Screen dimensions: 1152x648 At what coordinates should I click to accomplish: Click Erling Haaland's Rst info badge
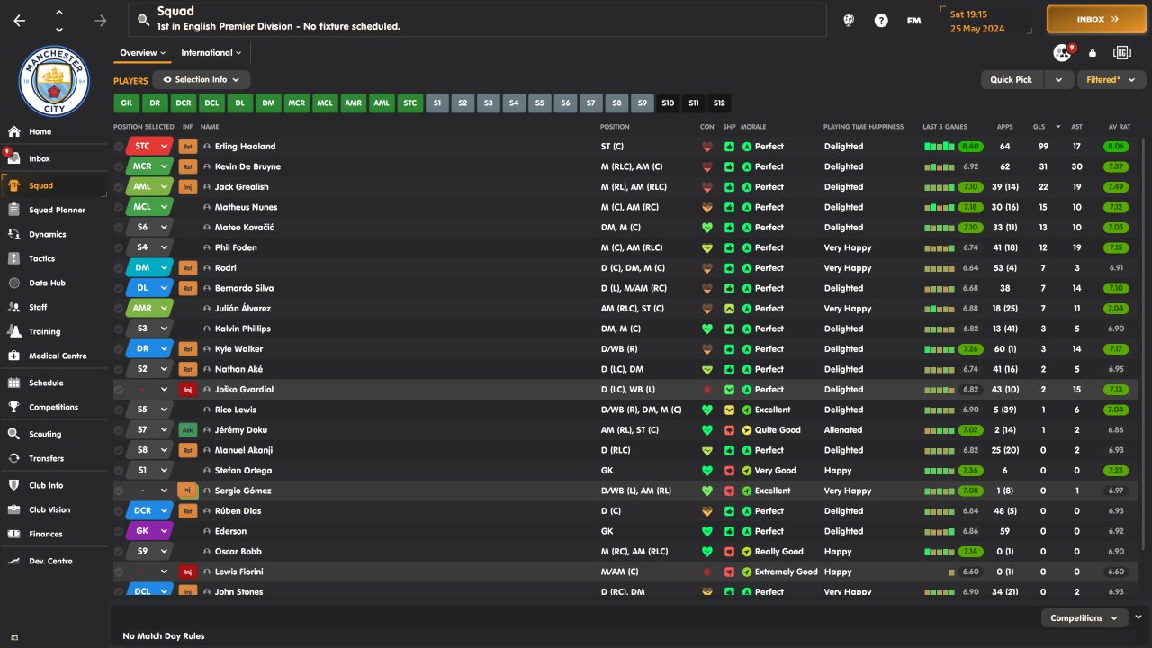click(x=187, y=146)
